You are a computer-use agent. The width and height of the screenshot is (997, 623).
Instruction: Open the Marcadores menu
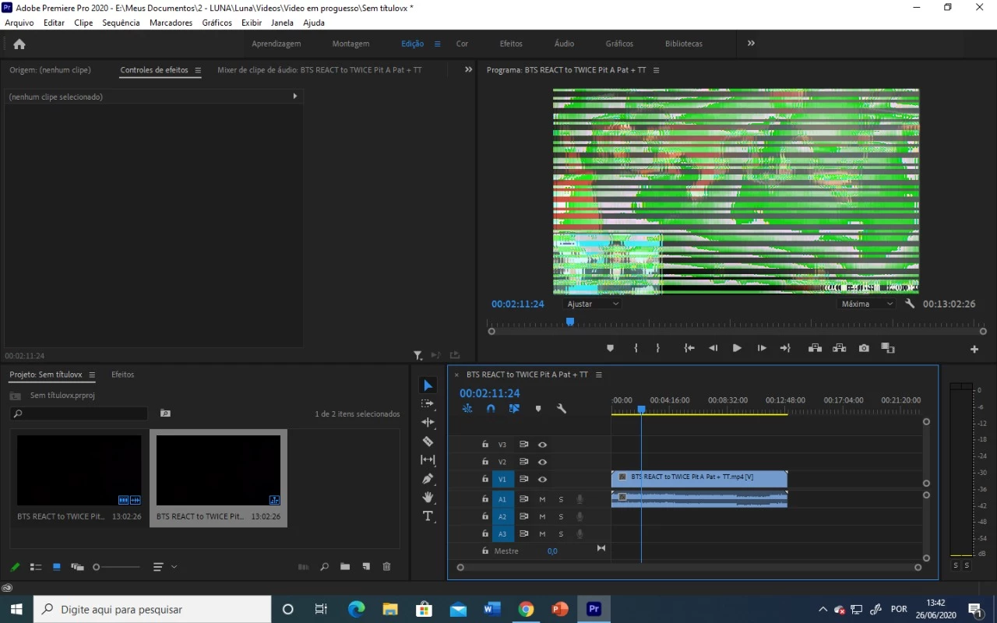pos(171,23)
